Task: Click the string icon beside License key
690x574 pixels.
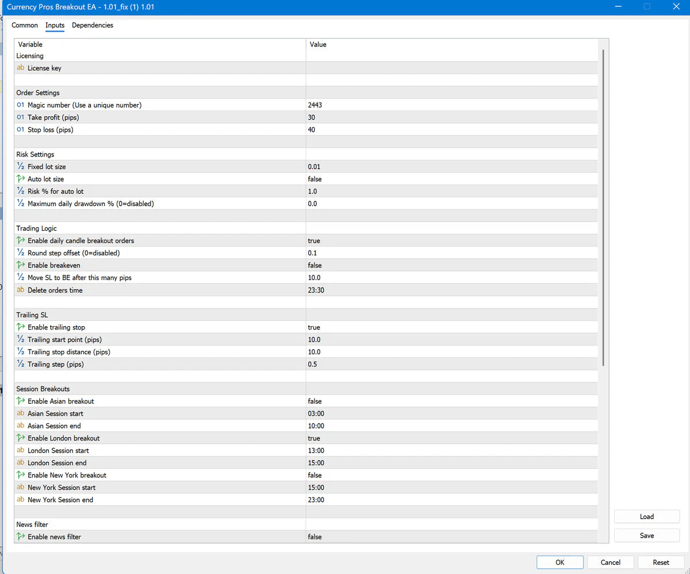Action: (x=21, y=68)
